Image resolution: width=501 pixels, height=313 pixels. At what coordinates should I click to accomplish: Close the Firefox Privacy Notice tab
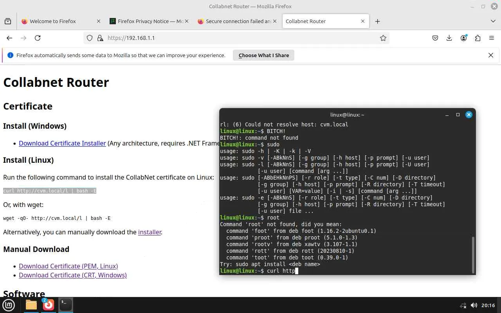click(186, 22)
